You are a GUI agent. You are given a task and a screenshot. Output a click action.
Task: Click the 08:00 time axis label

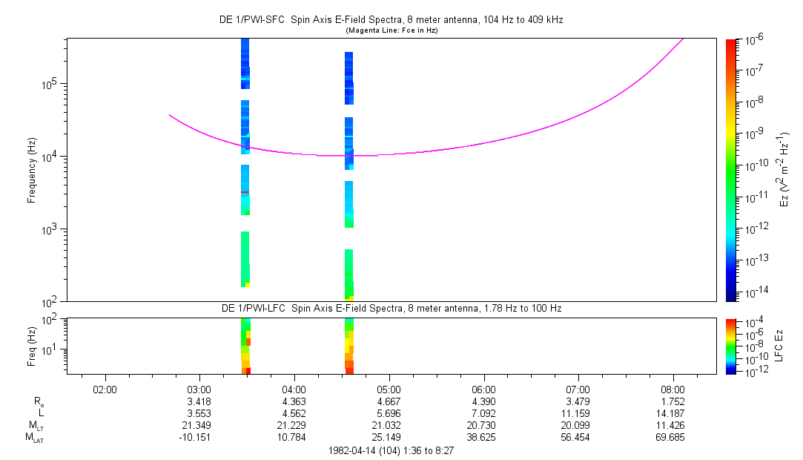click(x=673, y=390)
